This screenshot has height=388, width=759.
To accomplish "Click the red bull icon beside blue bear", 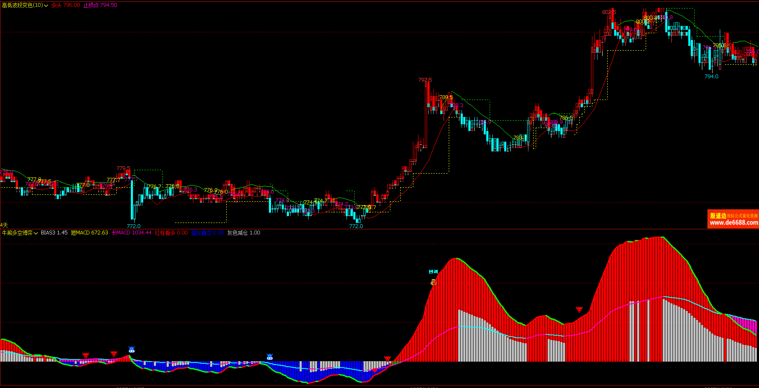I will pyautogui.click(x=114, y=354).
